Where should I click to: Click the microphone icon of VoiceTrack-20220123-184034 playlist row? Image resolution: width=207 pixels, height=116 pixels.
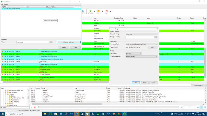click(x=40, y=64)
